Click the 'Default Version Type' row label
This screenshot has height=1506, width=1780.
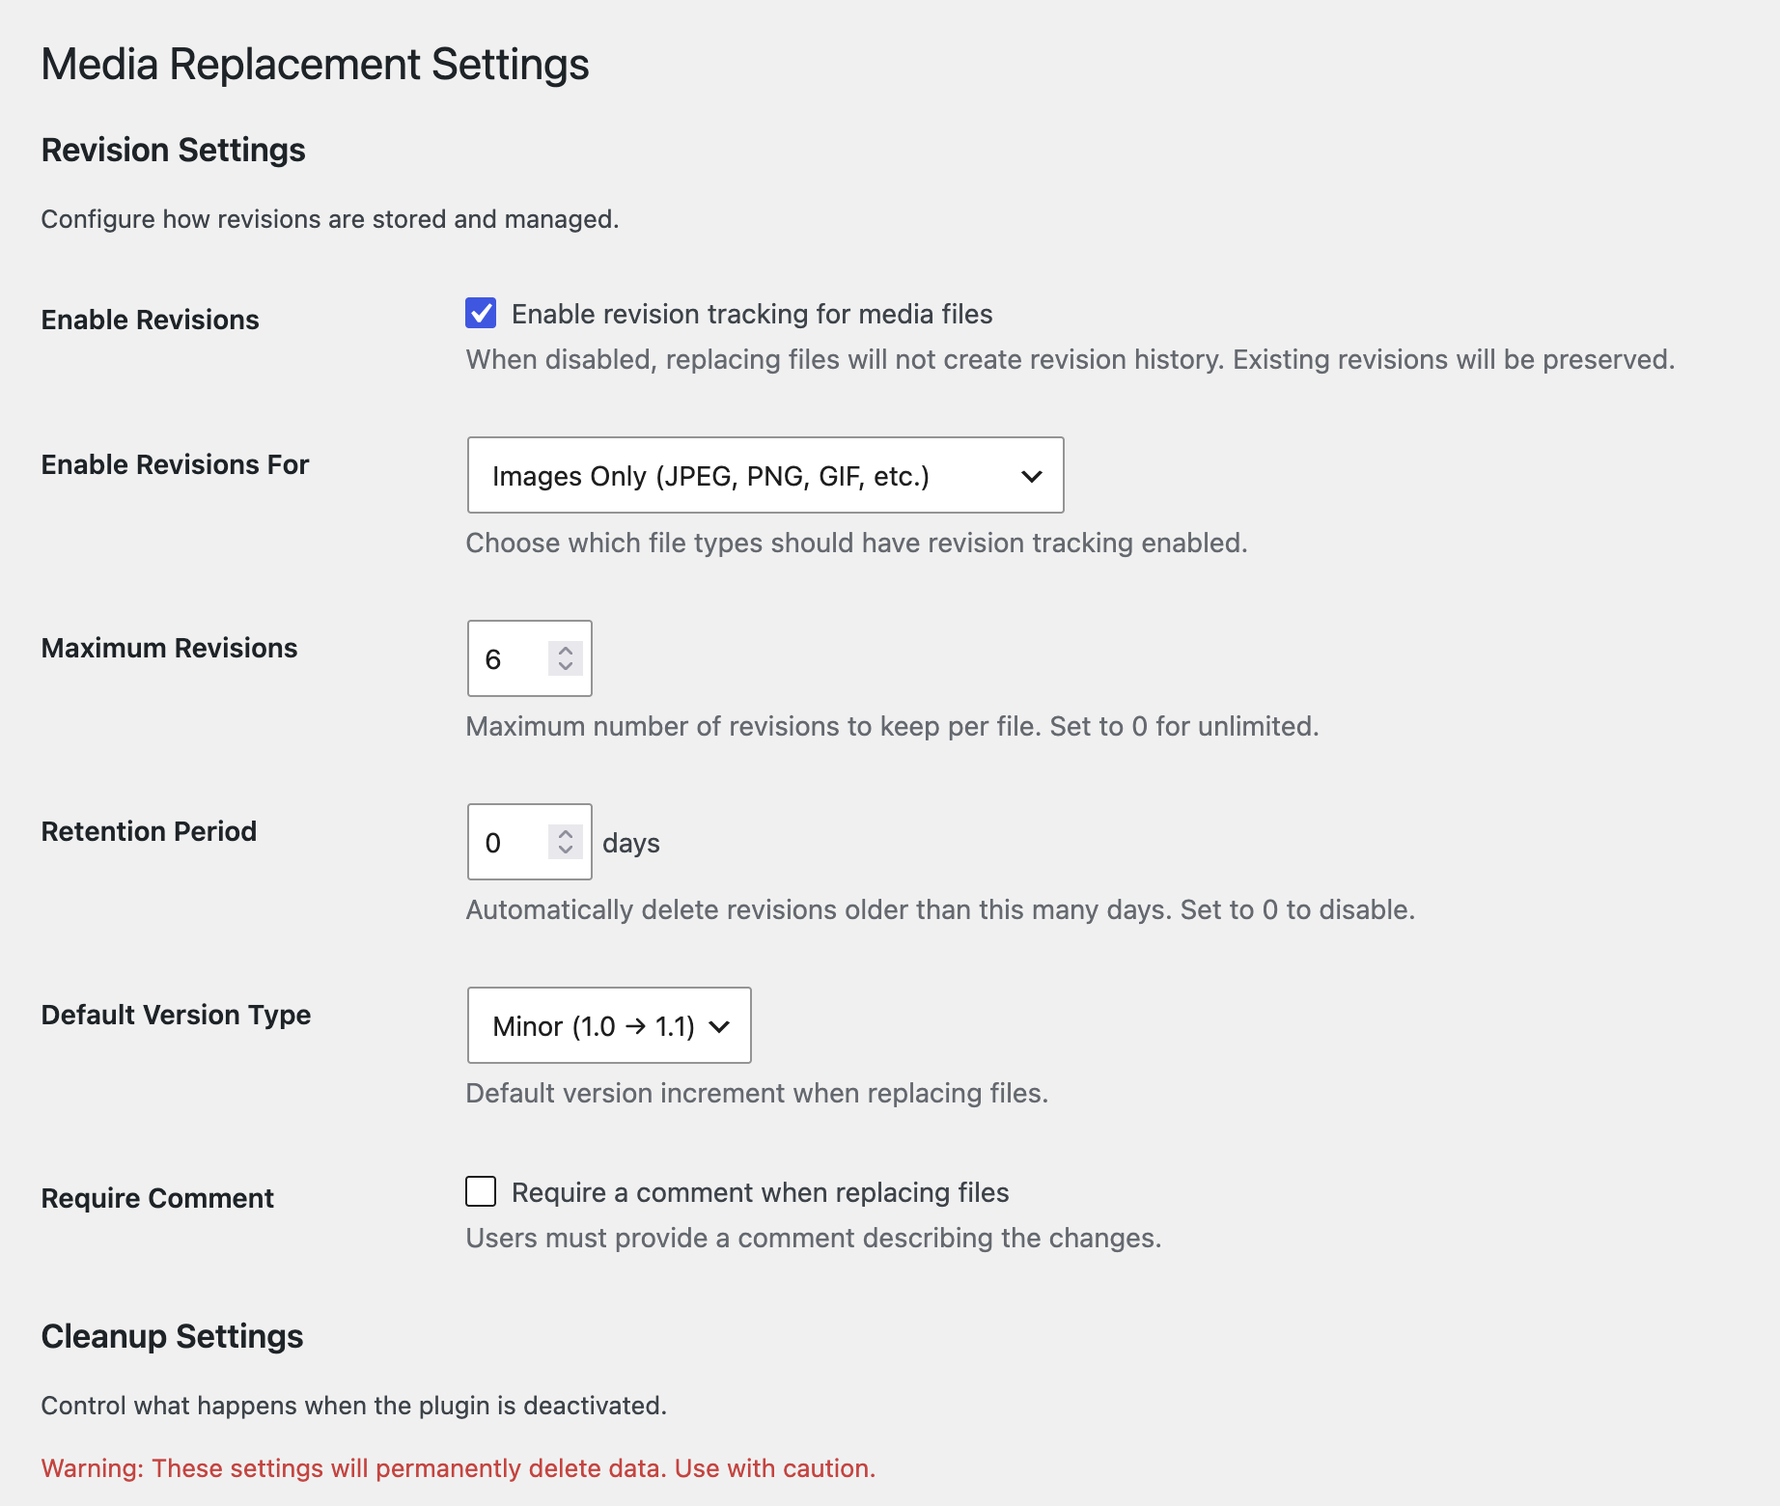176,1015
